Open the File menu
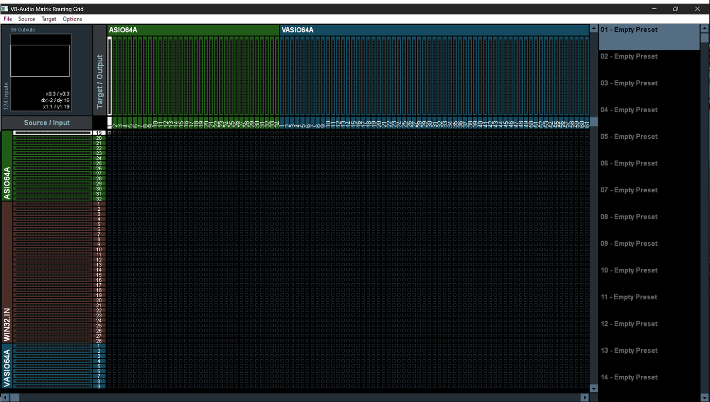This screenshot has width=710, height=402. tap(8, 19)
